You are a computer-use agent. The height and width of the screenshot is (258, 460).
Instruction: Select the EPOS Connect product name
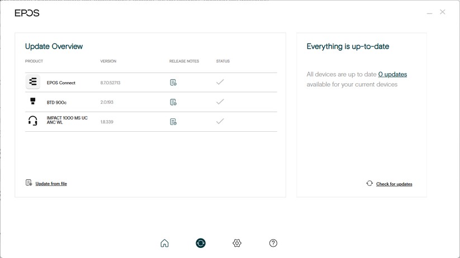pos(61,83)
